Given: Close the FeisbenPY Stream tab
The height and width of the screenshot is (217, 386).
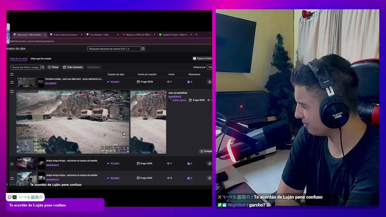Looking at the screenshot, I should point(191,35).
